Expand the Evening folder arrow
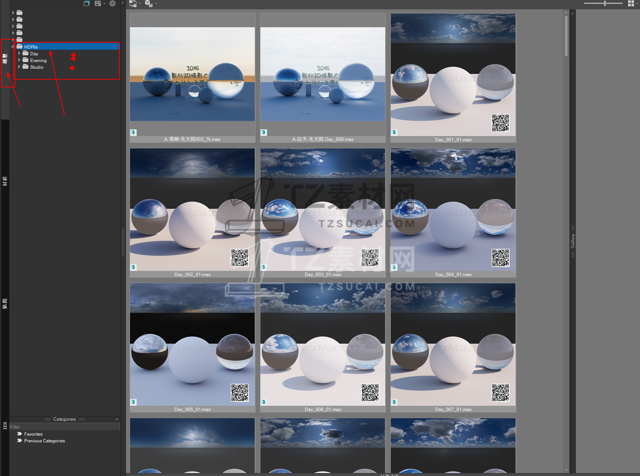640x476 pixels. pos(19,60)
